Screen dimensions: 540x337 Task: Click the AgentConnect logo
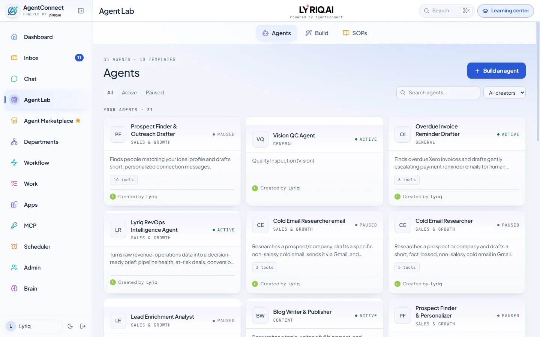(12, 11)
